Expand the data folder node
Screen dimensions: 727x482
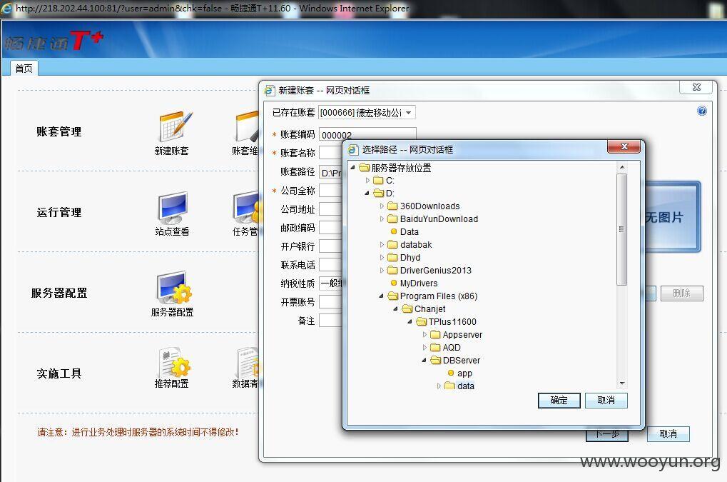[439, 386]
